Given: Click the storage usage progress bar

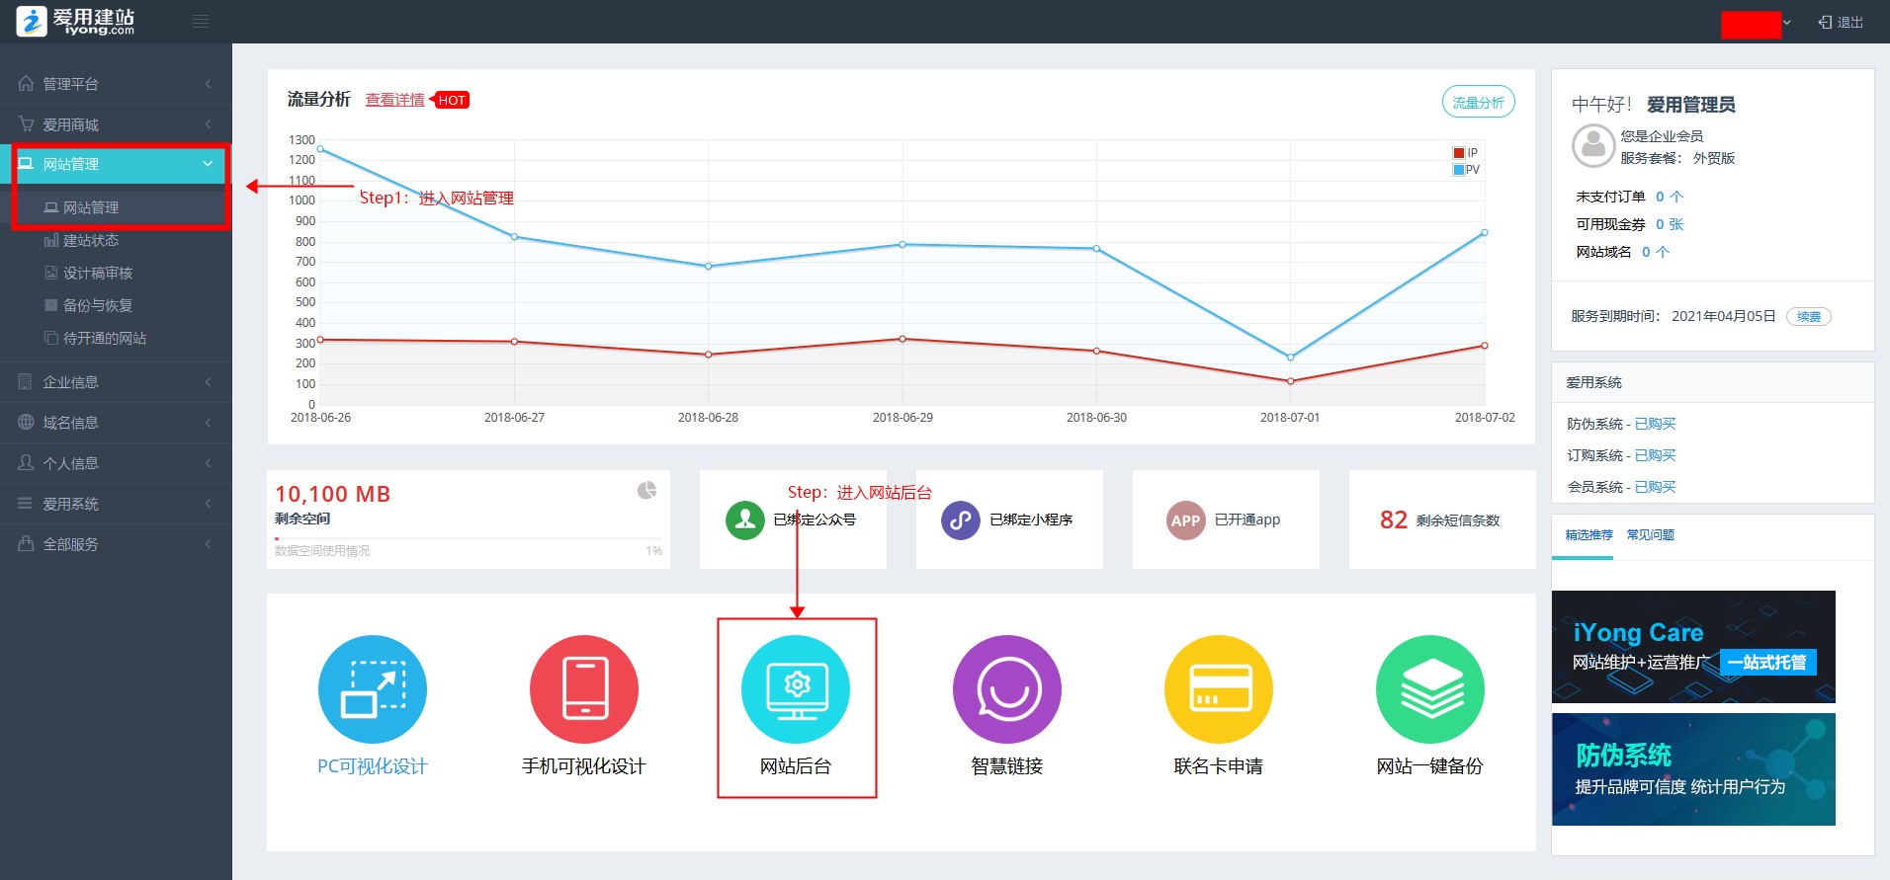Looking at the screenshot, I should [469, 539].
